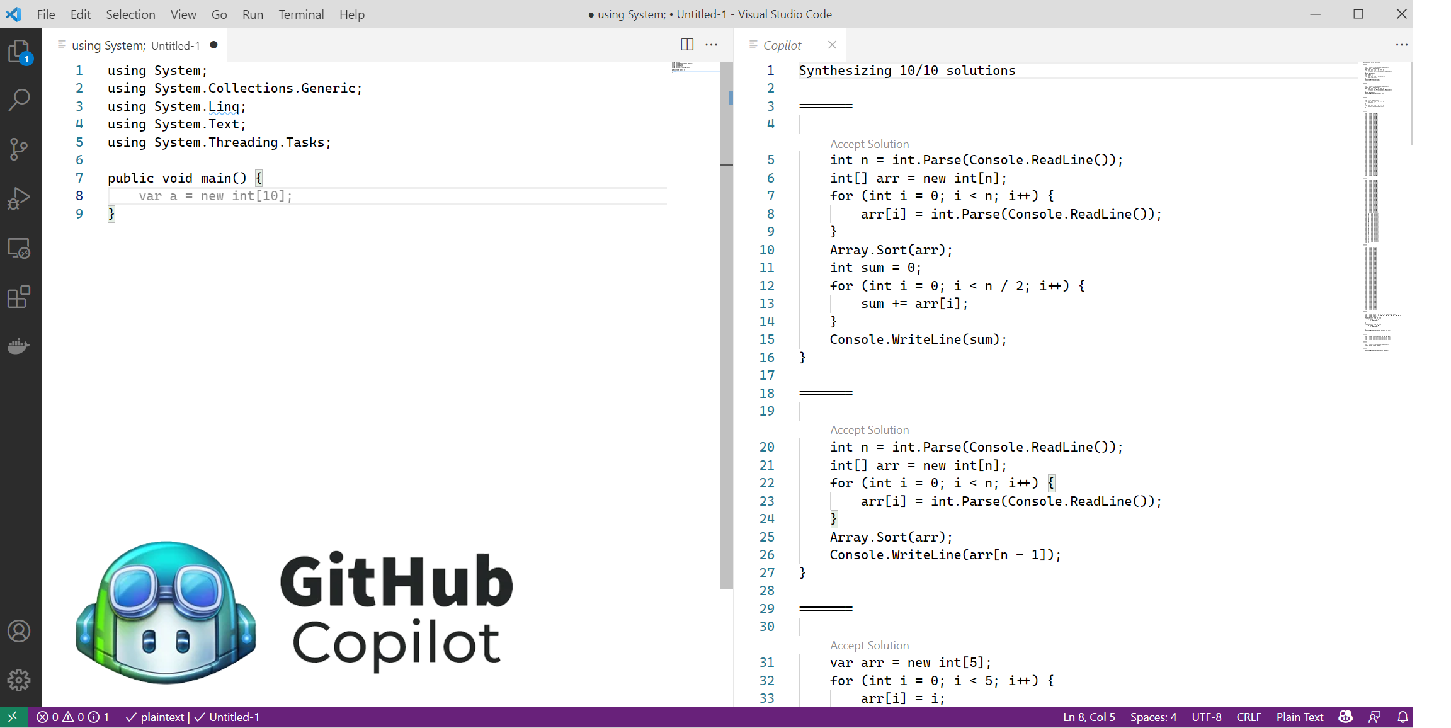Accept Solution above line 31
This screenshot has height=728, width=1451.
pos(869,645)
